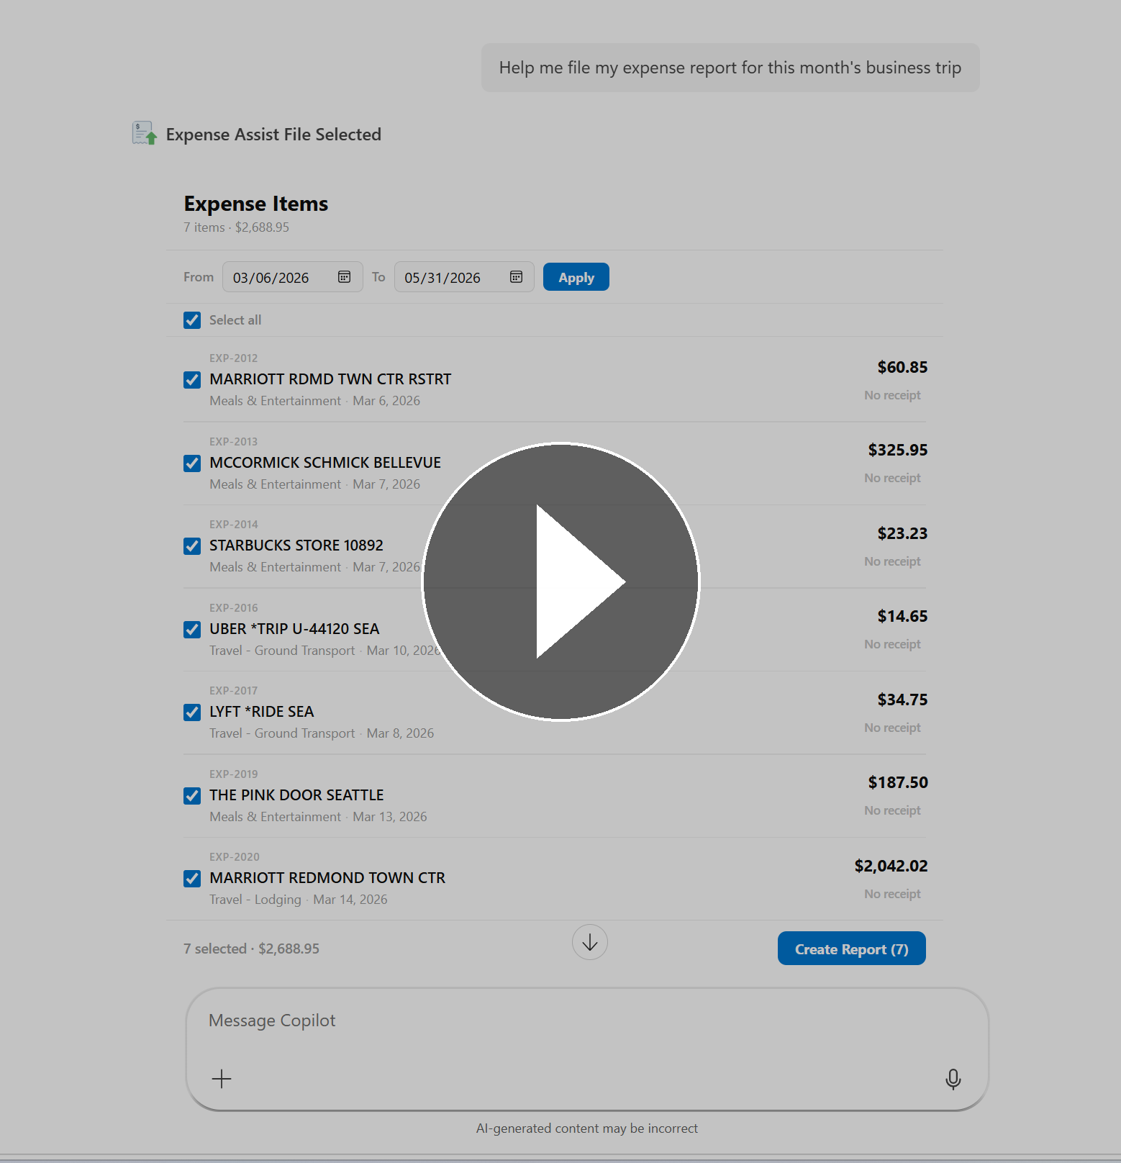
Task: Open the From date calendar picker icon
Action: 344,277
